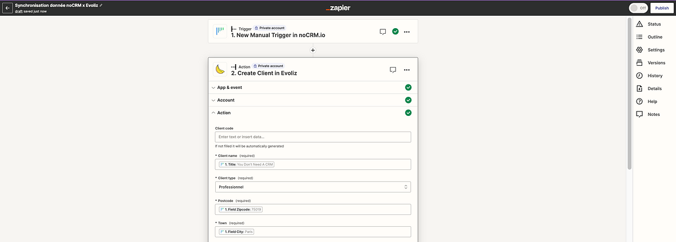676x242 pixels.
Task: Click the Settings gear icon
Action: pos(639,50)
